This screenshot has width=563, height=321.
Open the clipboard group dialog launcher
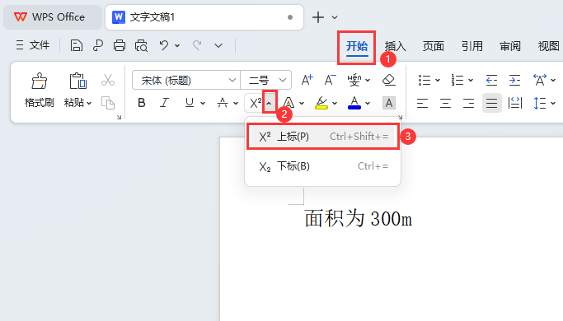[x=120, y=117]
